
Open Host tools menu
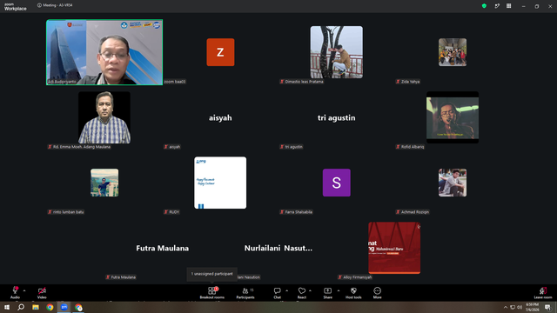(353, 292)
